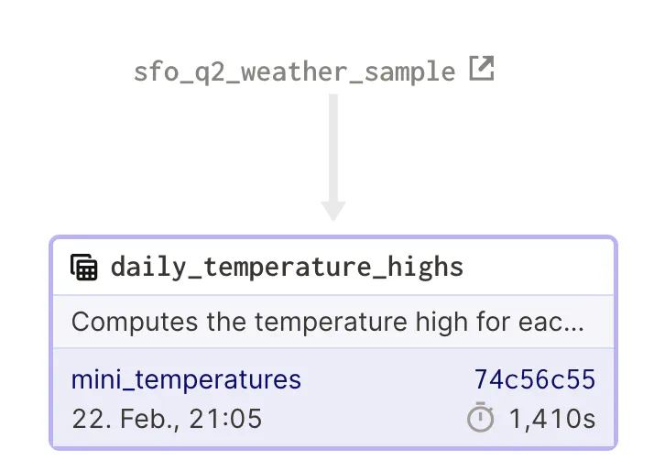Open sfo_q2_weather_sample via external link icon

(481, 69)
